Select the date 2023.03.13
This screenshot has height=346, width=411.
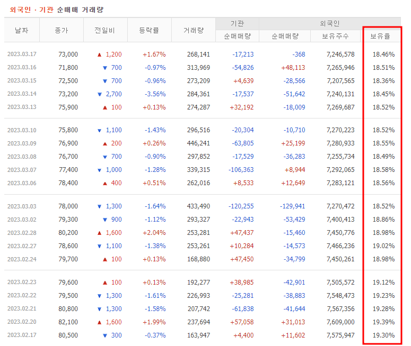pos(22,107)
